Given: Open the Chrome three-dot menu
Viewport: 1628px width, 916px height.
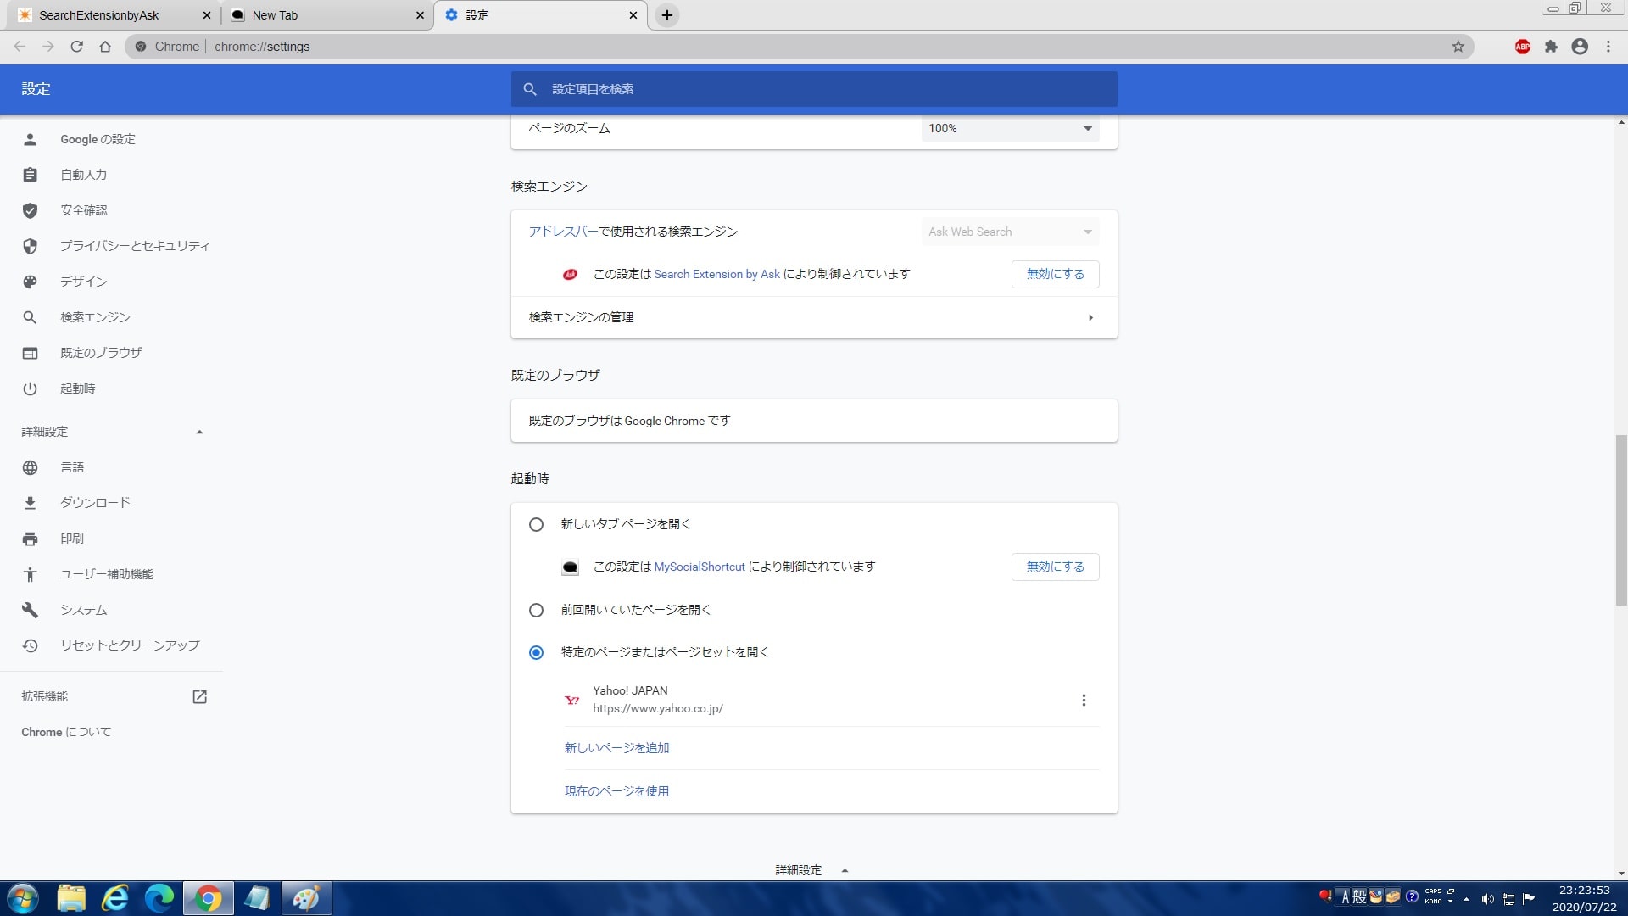Looking at the screenshot, I should point(1608,47).
